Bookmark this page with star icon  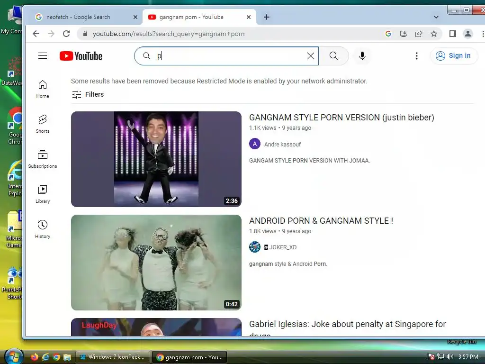tap(434, 34)
